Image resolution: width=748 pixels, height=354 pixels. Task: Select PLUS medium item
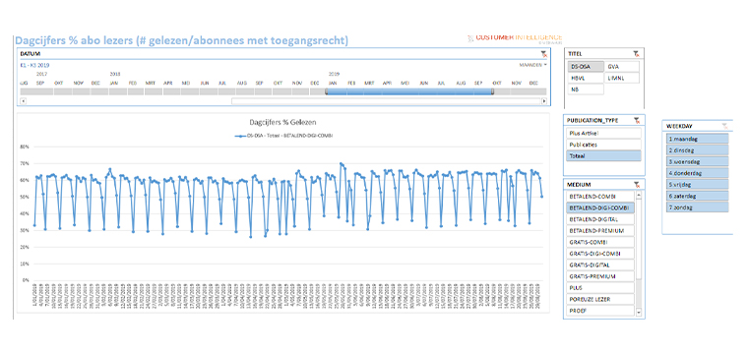click(x=600, y=288)
